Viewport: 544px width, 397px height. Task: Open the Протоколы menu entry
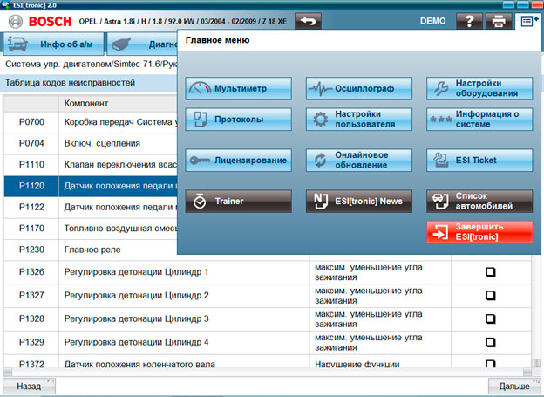coord(238,120)
